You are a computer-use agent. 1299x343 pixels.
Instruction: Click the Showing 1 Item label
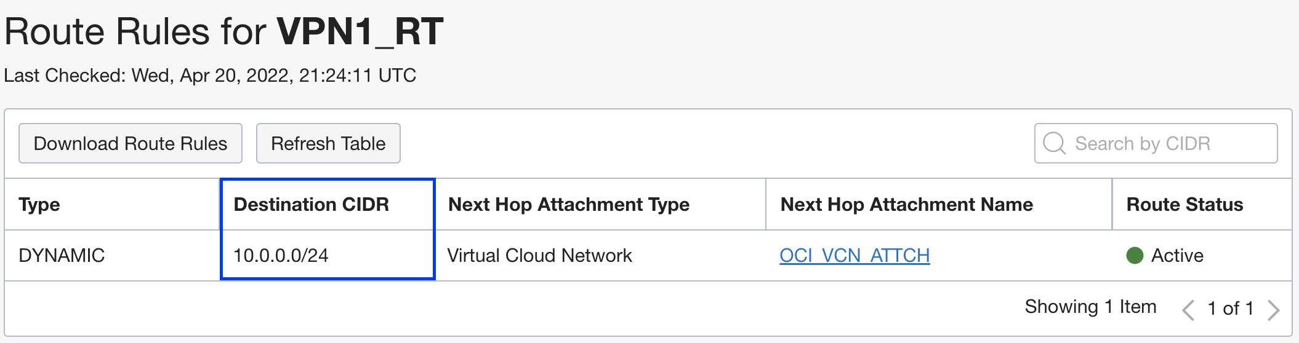tap(1090, 307)
